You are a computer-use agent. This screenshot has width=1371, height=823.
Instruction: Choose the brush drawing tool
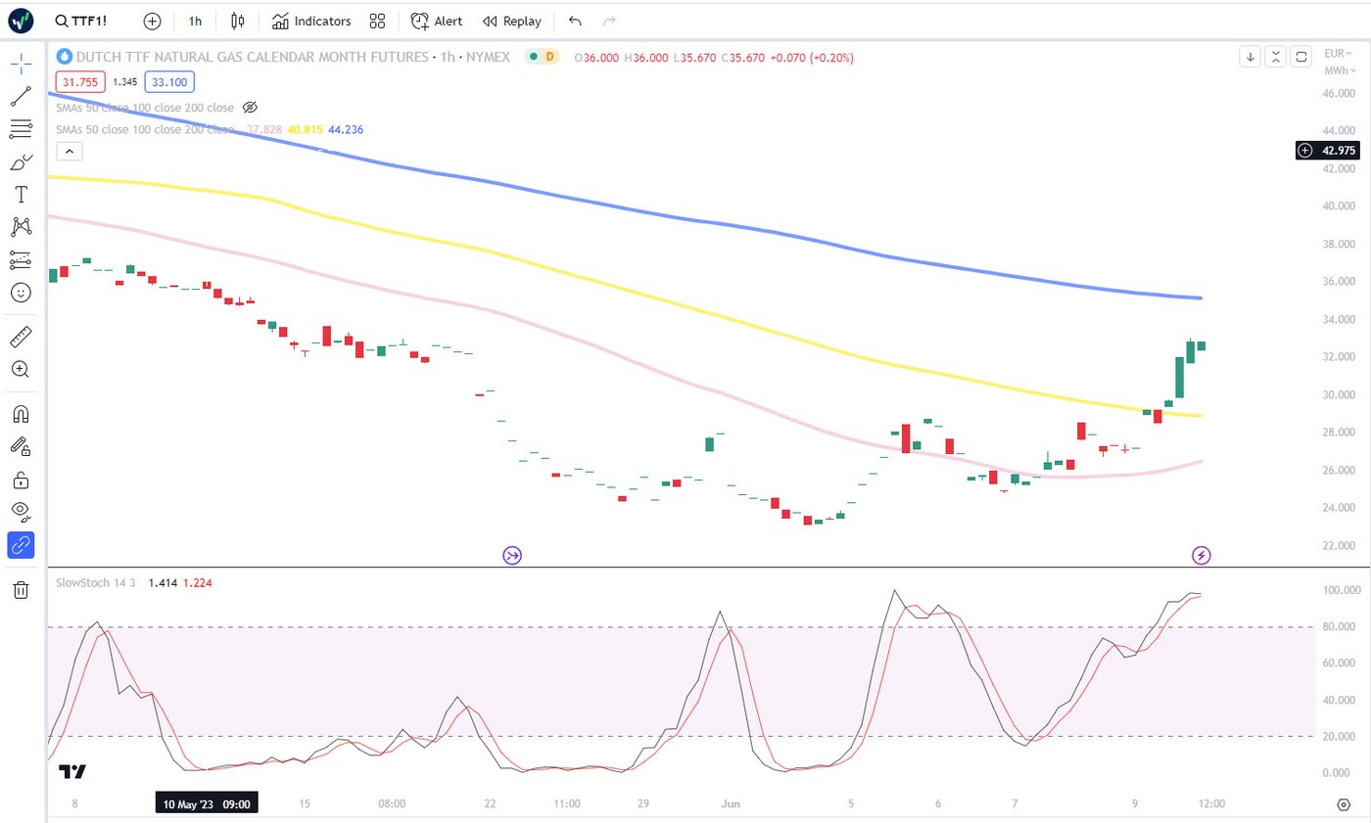coord(21,161)
